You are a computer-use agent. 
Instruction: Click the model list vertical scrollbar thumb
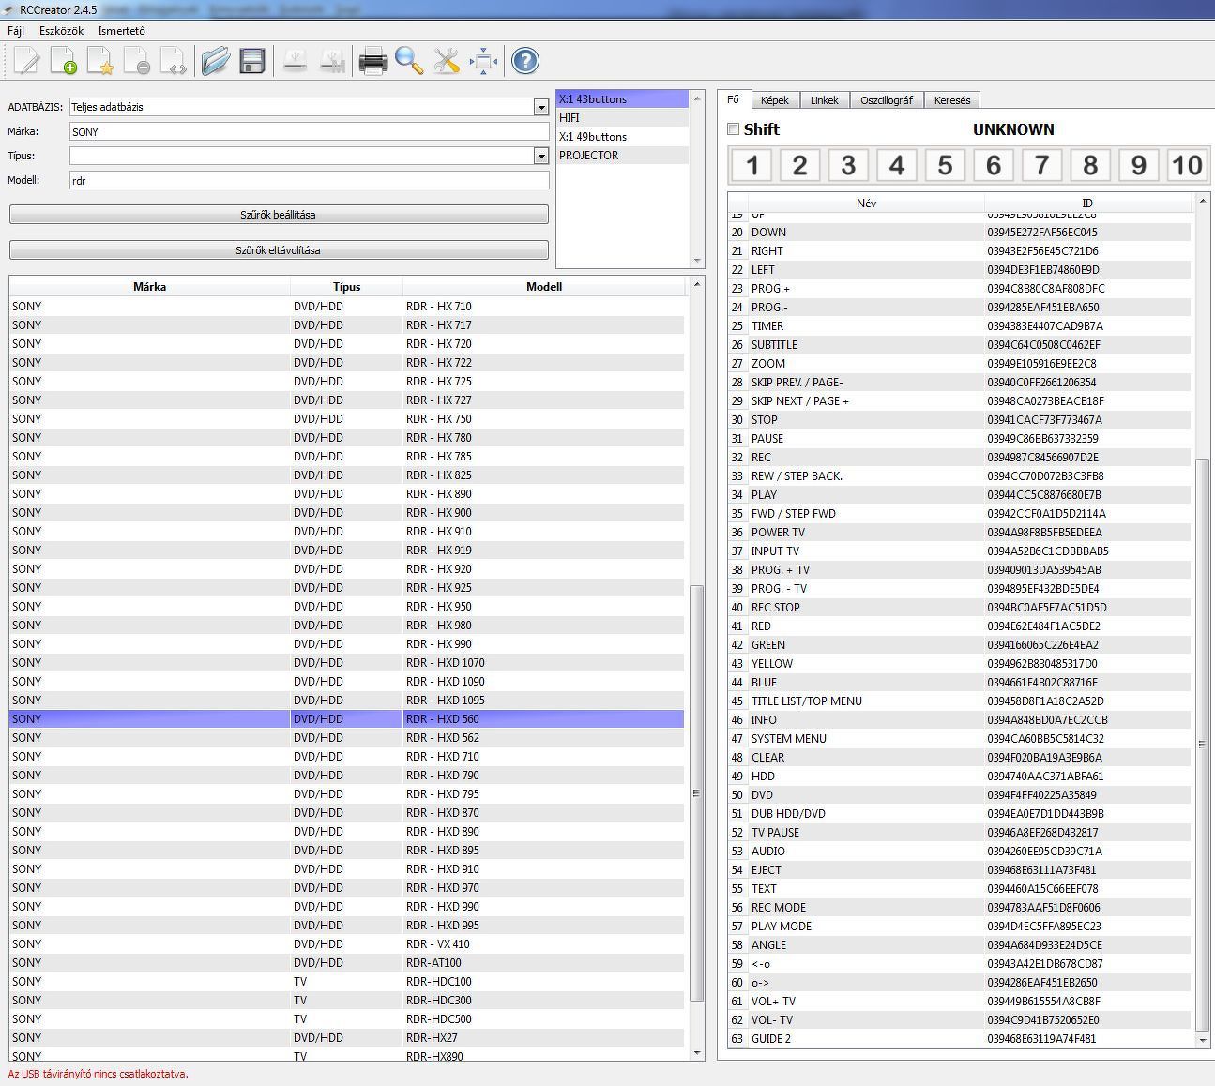pos(696,793)
